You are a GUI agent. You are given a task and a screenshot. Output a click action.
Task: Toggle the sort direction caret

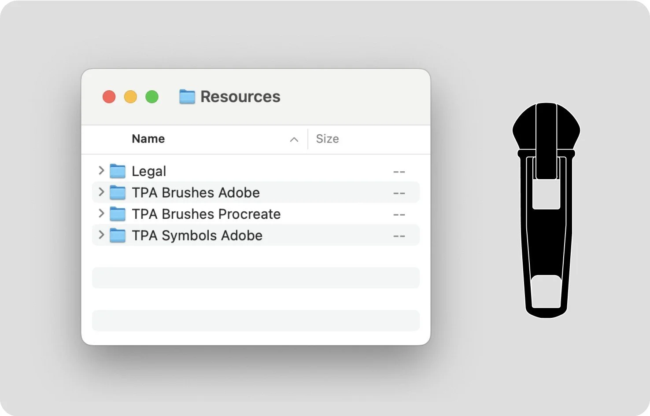pos(294,140)
